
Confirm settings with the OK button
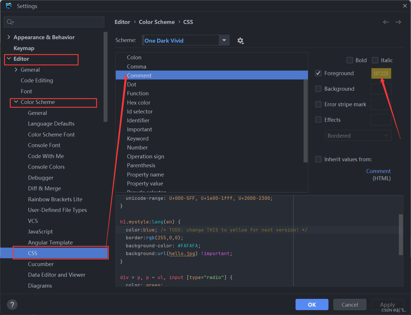tap(312, 304)
